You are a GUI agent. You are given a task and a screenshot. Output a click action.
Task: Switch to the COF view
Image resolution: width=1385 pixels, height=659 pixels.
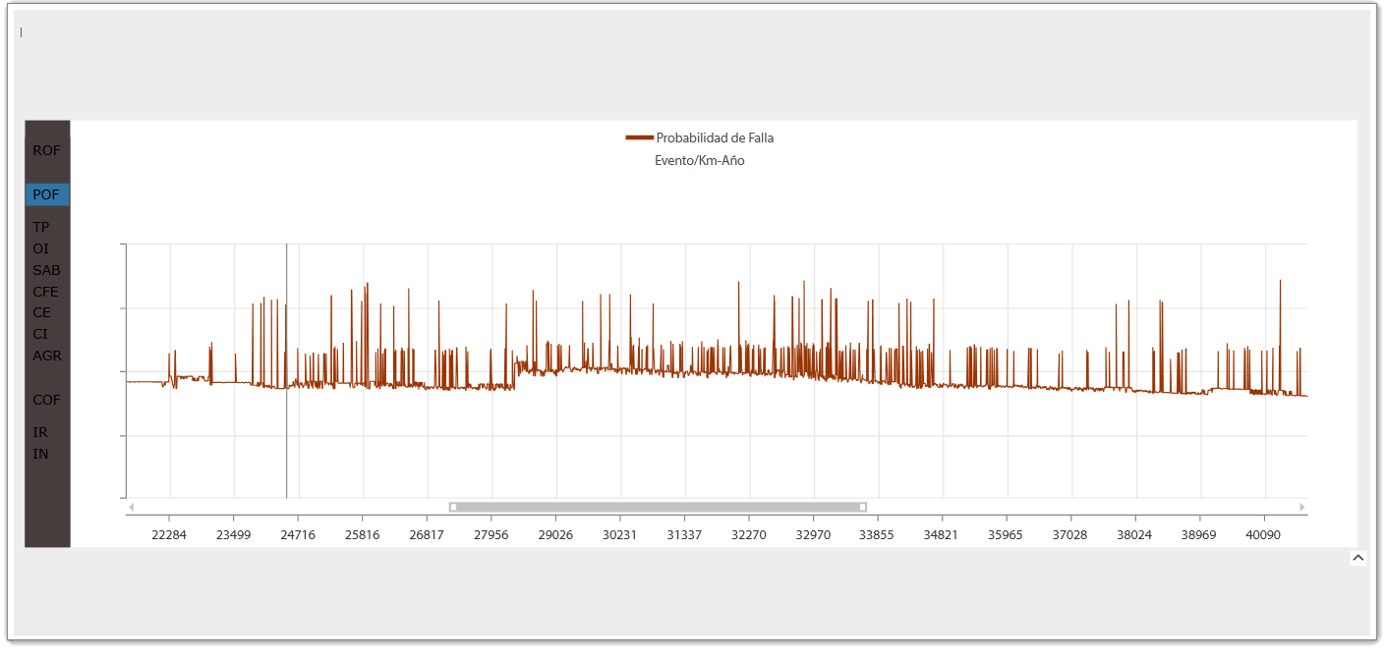tap(46, 400)
